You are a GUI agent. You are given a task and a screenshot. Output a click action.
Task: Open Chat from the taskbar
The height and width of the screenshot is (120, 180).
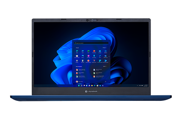click(x=89, y=86)
